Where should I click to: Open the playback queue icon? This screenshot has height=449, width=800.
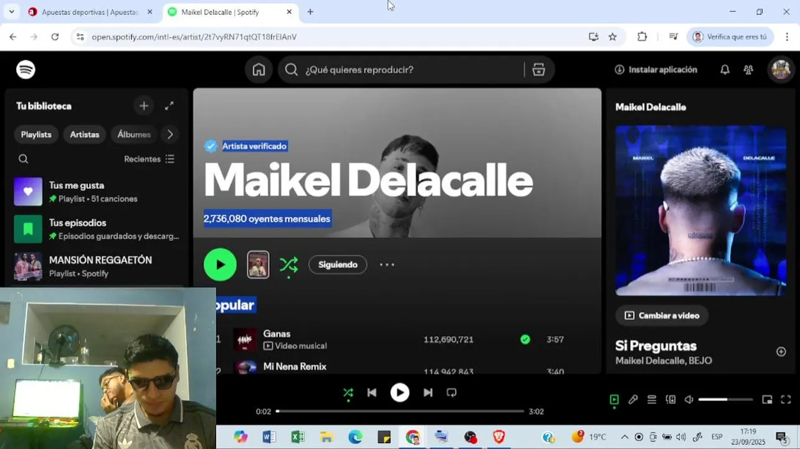click(x=652, y=400)
